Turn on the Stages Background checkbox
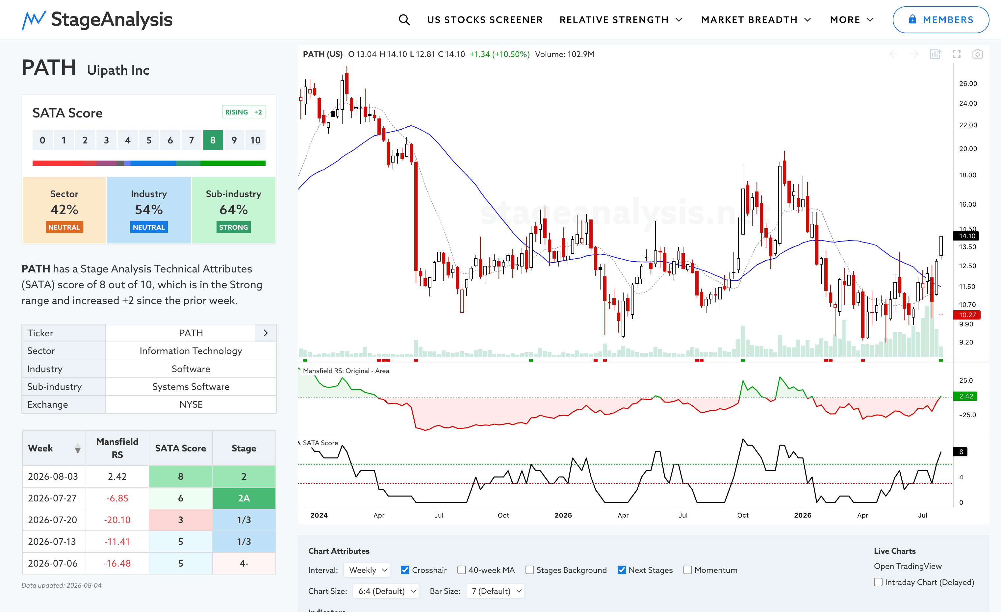Viewport: 1001px width, 612px height. click(530, 570)
